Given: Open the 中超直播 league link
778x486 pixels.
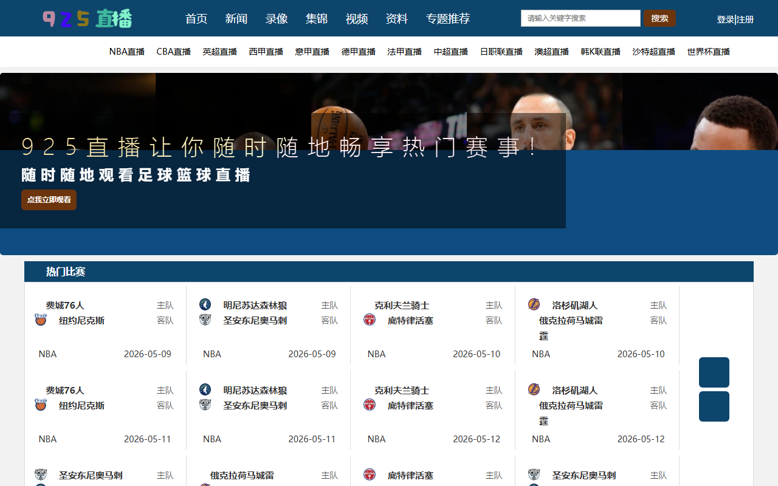Looking at the screenshot, I should click(x=451, y=52).
